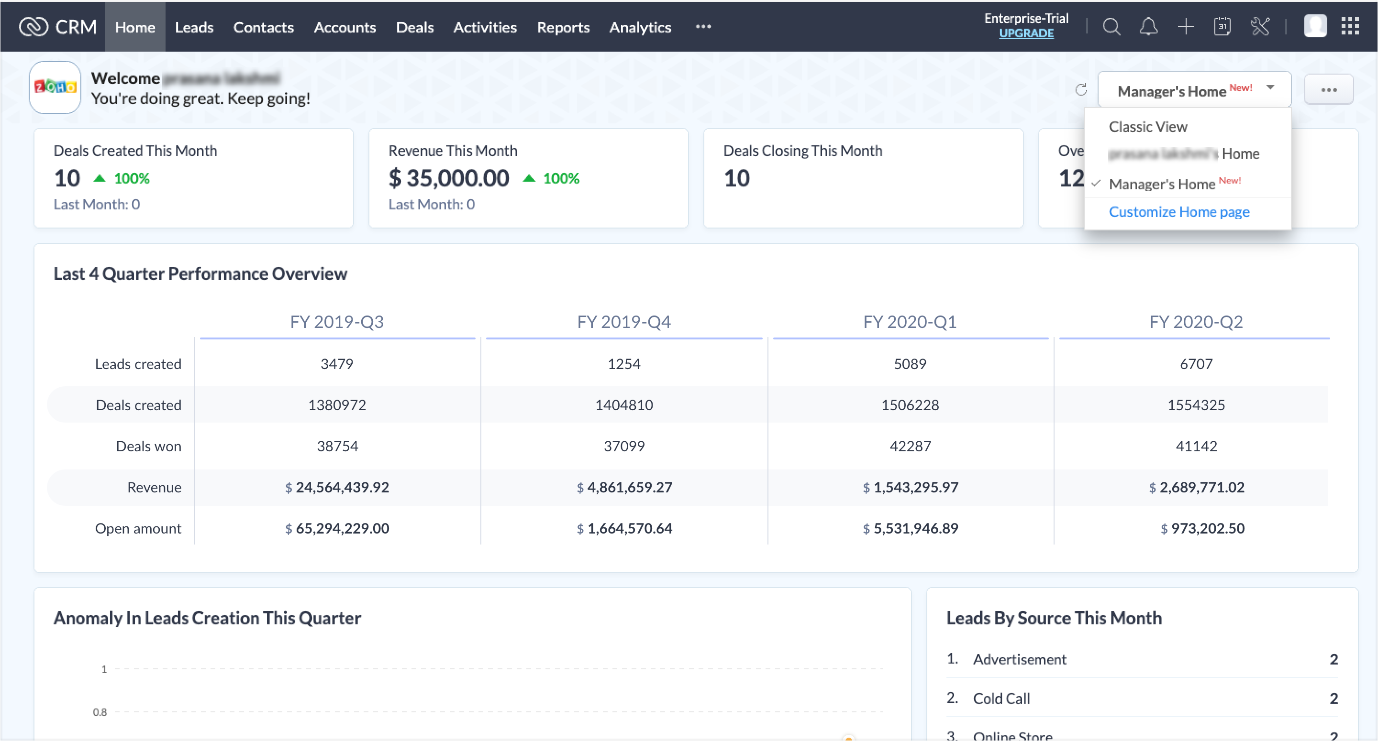Click the UPGRADE link
Screen dimensions: 1378x741
point(1025,33)
